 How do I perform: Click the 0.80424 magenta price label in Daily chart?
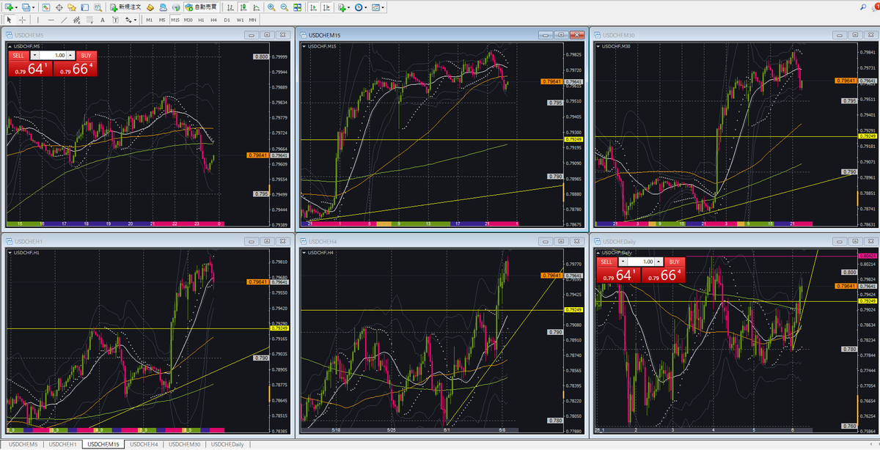(x=867, y=256)
